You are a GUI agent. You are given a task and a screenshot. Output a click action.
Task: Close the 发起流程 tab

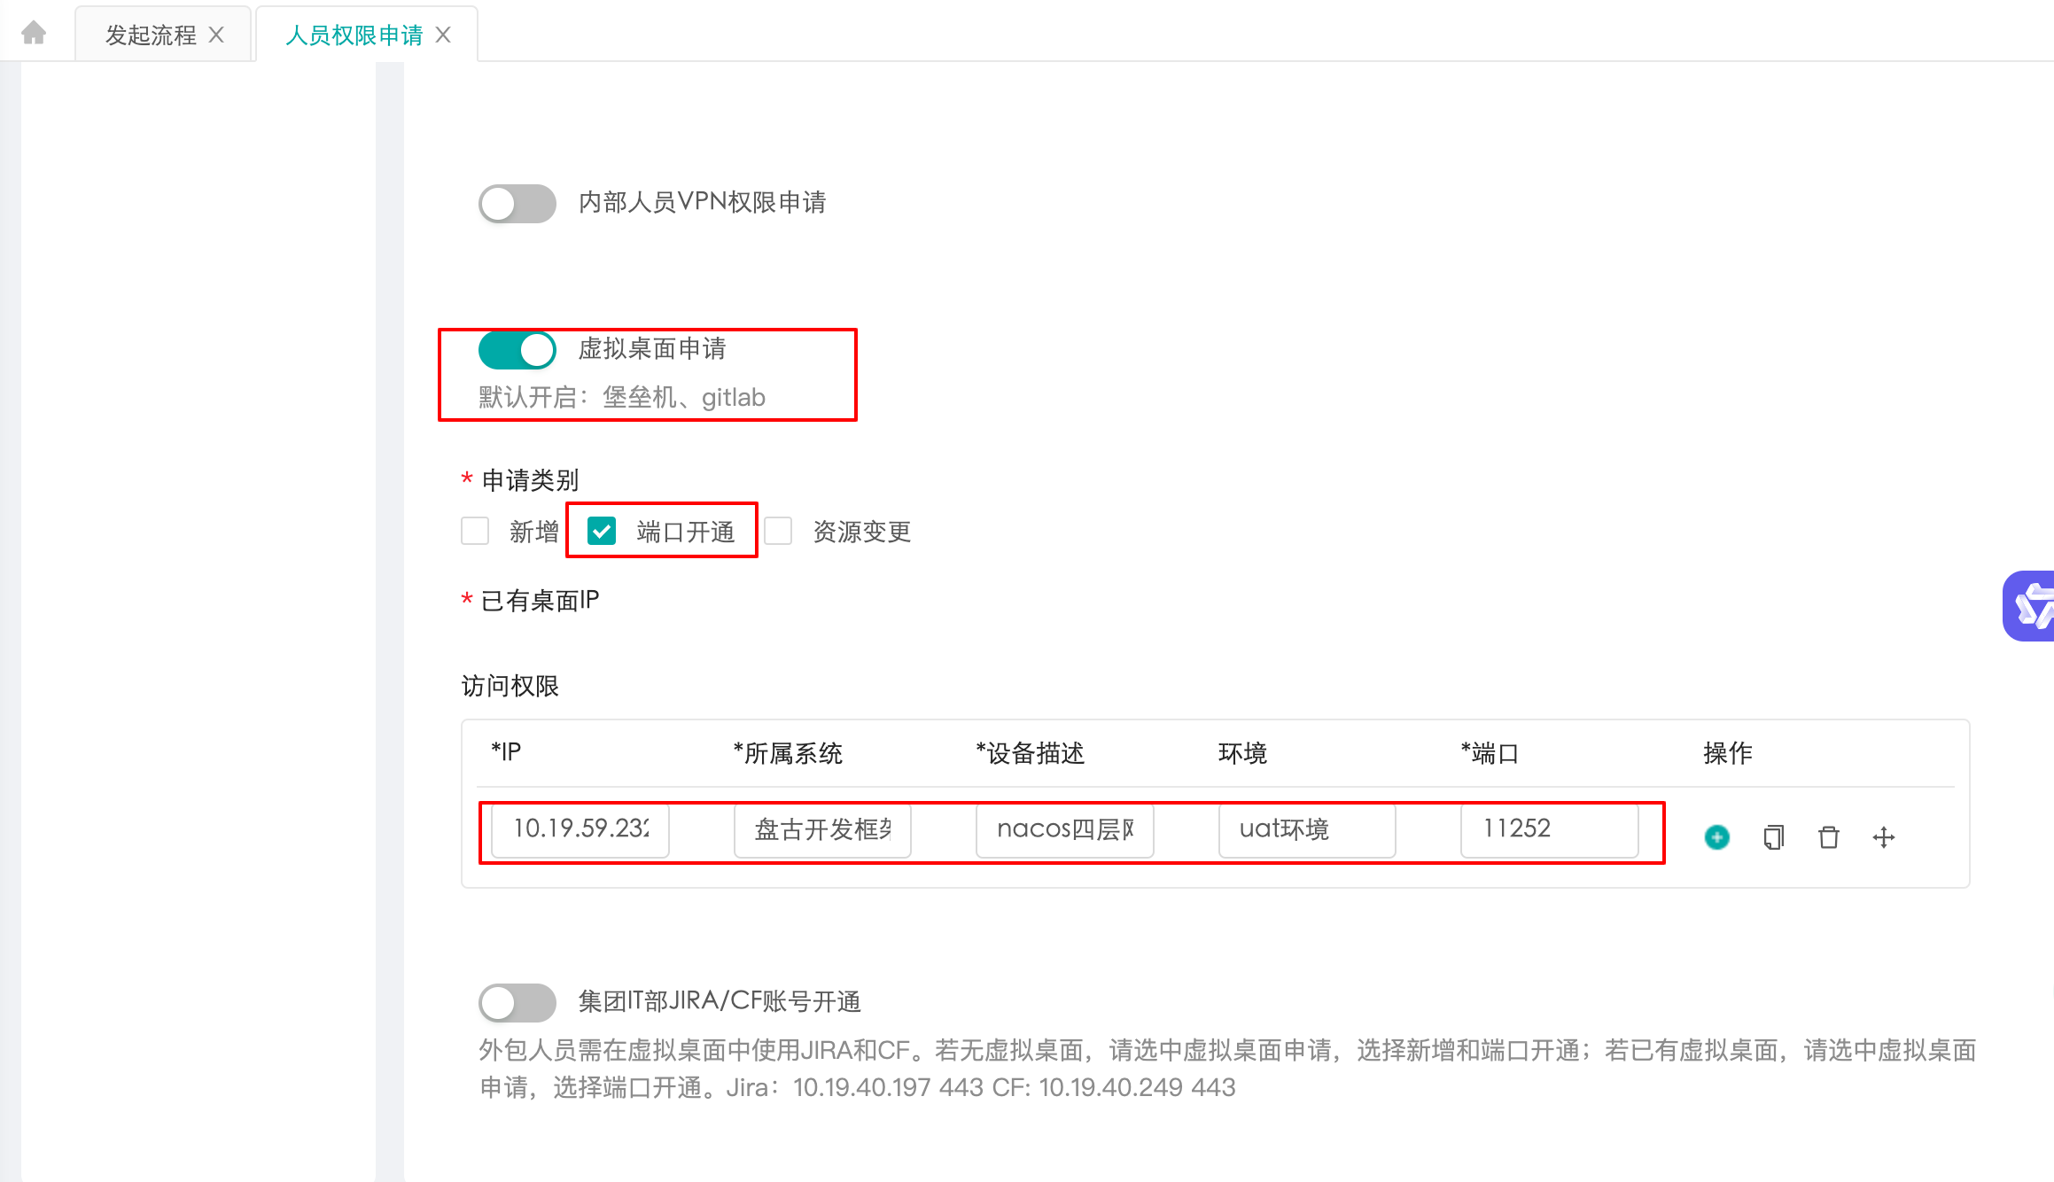[x=216, y=35]
